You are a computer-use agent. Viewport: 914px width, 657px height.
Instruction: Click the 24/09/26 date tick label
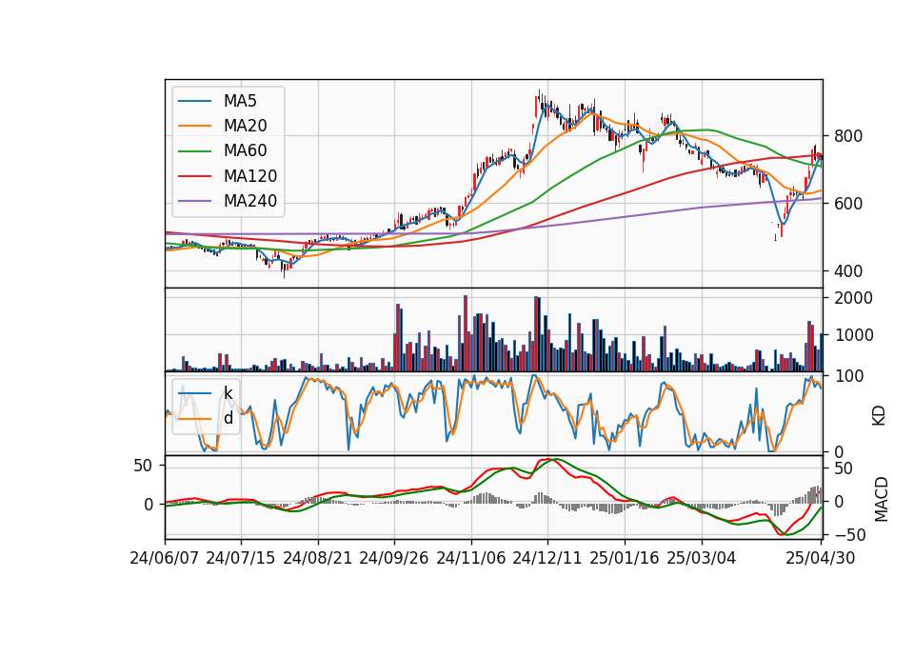click(394, 558)
